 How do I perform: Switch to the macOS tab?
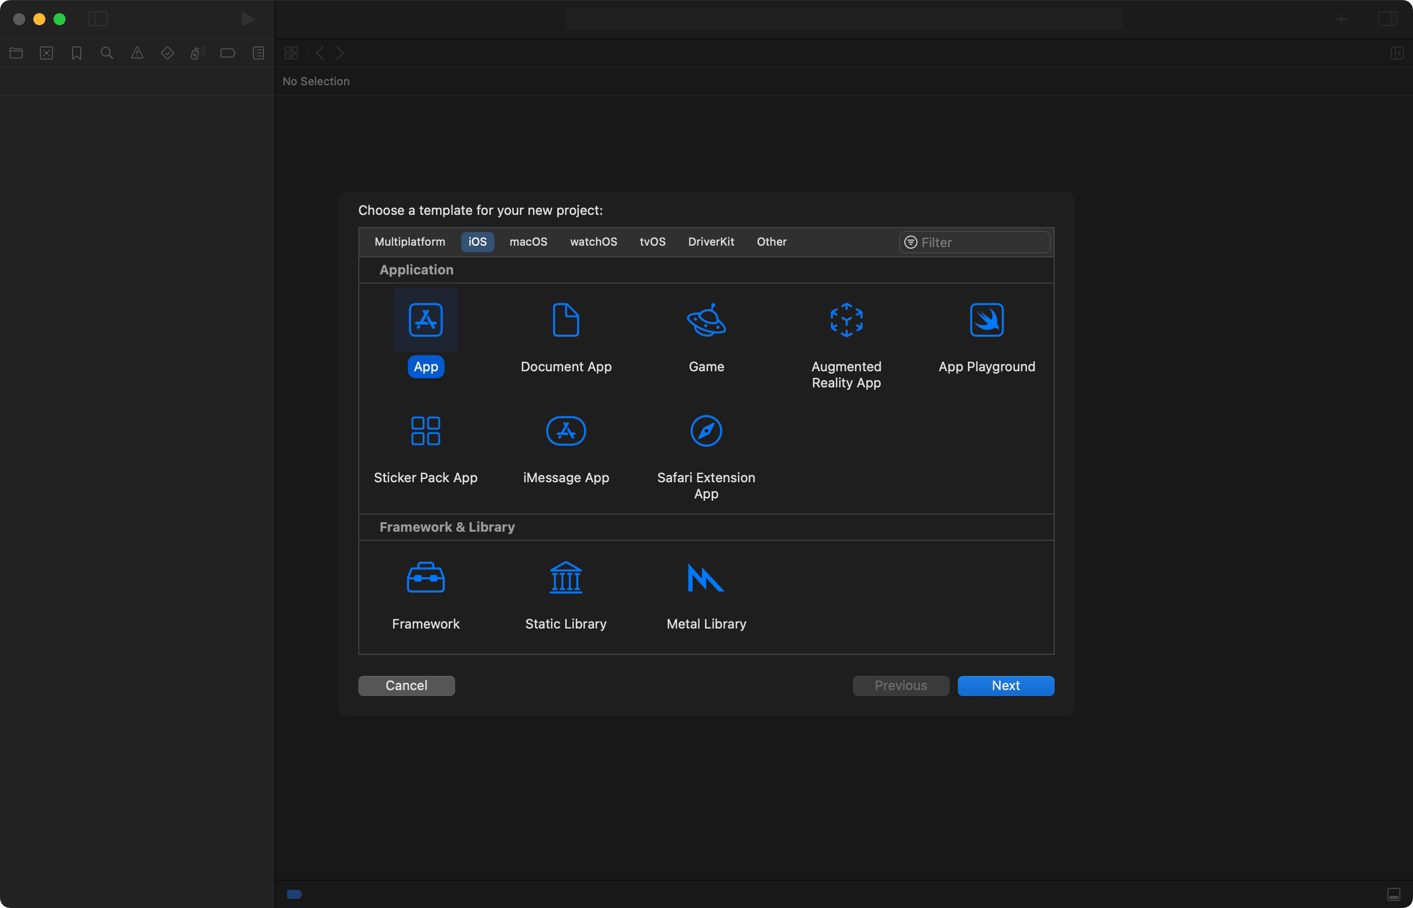(528, 242)
